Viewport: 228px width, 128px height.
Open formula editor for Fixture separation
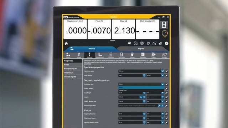[162, 106]
